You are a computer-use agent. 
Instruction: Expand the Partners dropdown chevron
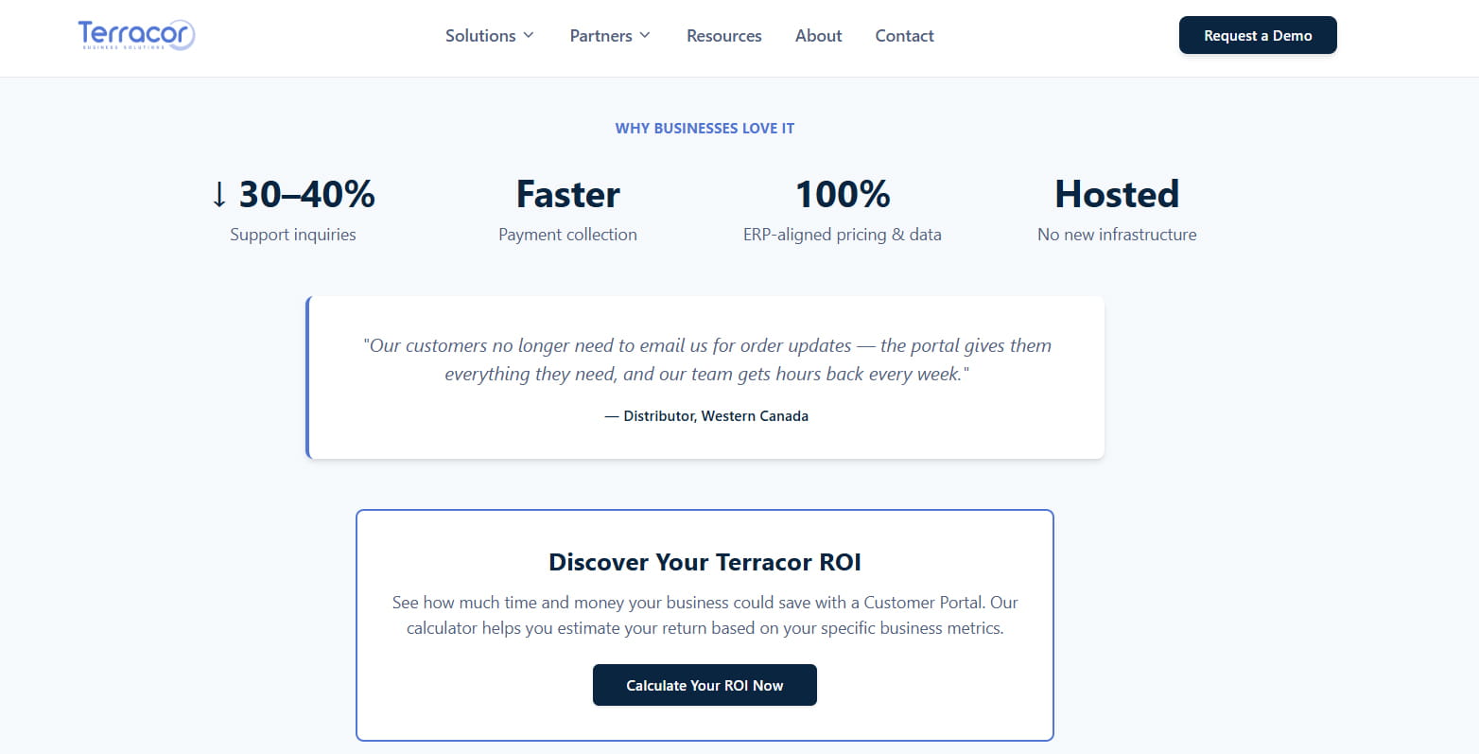(x=645, y=35)
